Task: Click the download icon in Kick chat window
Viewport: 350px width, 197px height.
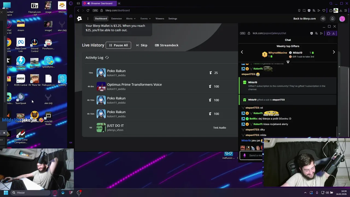Action: tap(333, 33)
